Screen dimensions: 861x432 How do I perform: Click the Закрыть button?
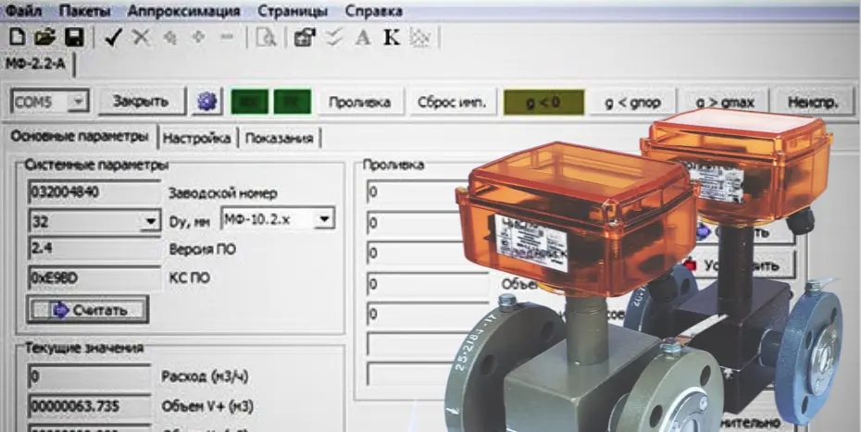142,101
